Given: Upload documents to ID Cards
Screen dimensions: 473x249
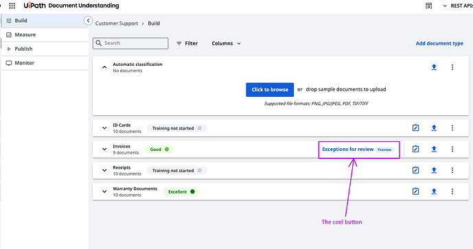Looking at the screenshot, I should pyautogui.click(x=434, y=128).
